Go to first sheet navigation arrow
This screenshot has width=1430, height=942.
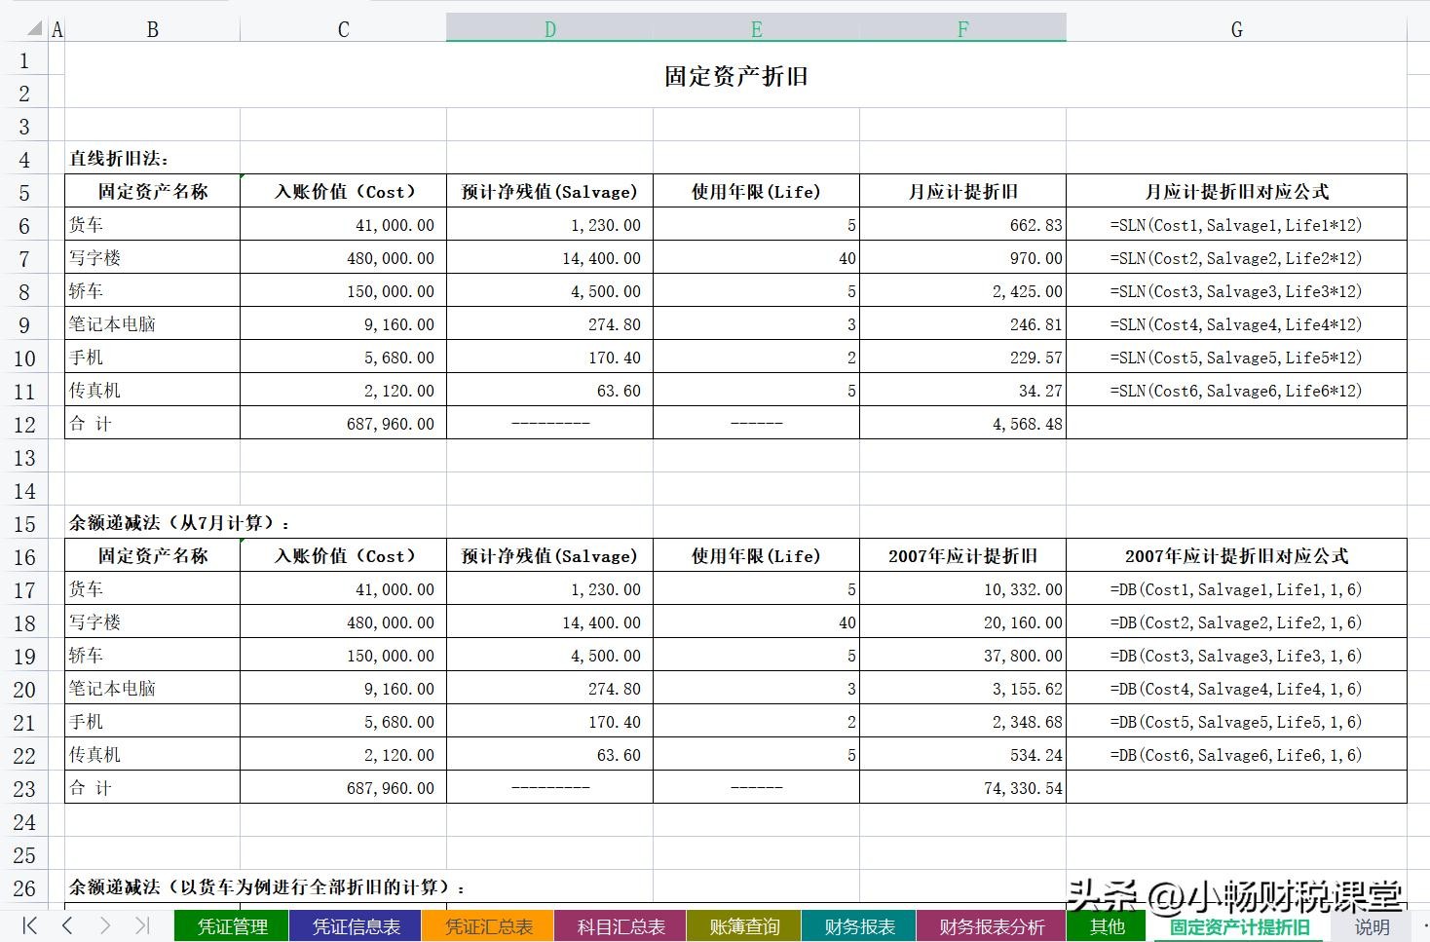[29, 925]
